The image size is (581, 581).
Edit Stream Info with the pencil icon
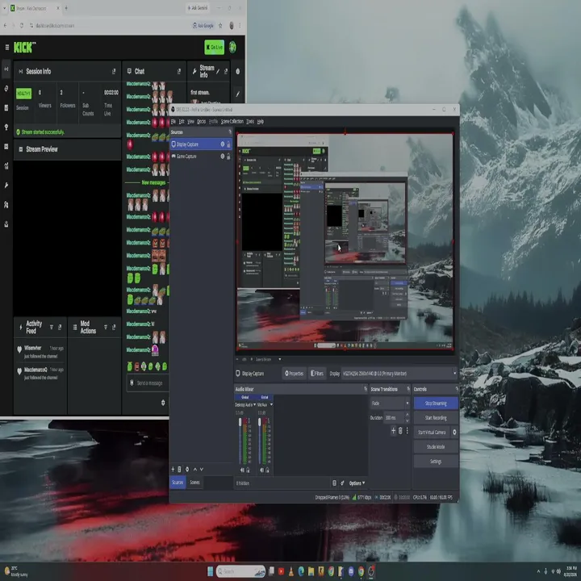point(218,72)
